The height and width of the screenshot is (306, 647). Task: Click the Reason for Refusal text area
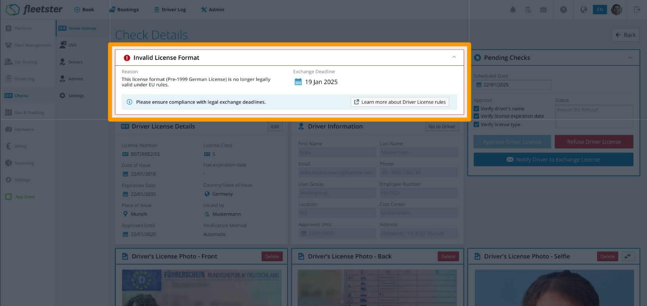tap(594, 117)
